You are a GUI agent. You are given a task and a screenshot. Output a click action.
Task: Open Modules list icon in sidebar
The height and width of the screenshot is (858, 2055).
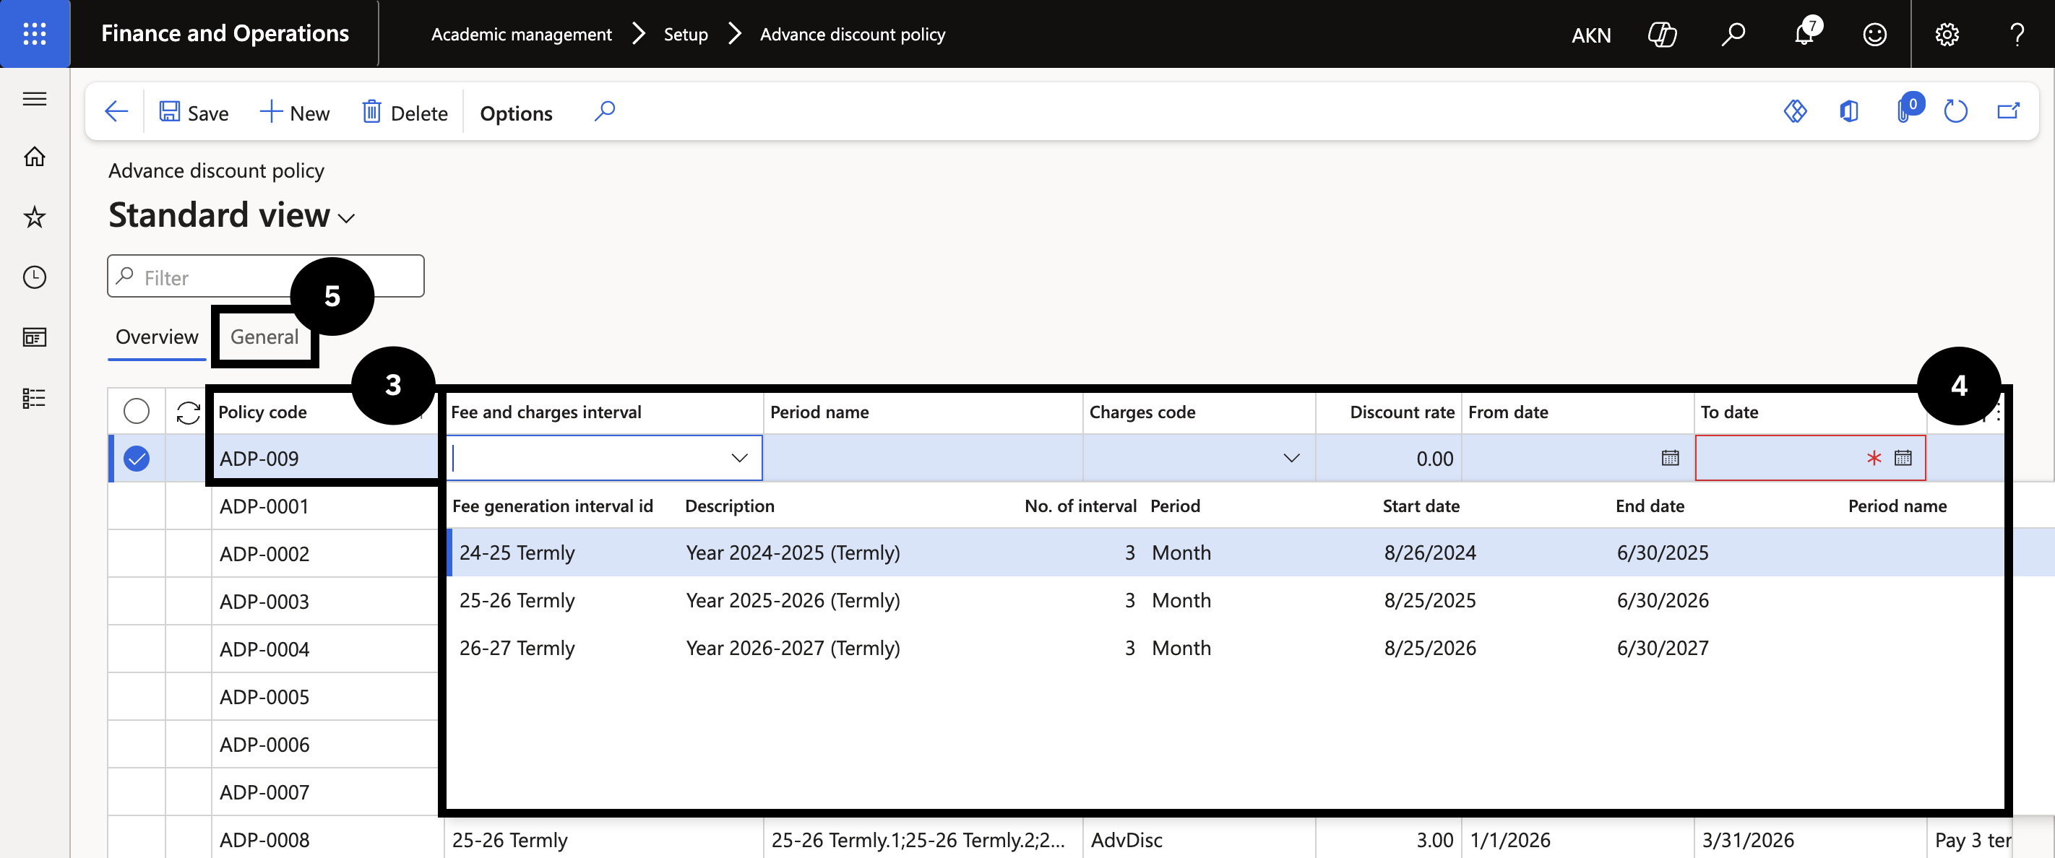34,398
